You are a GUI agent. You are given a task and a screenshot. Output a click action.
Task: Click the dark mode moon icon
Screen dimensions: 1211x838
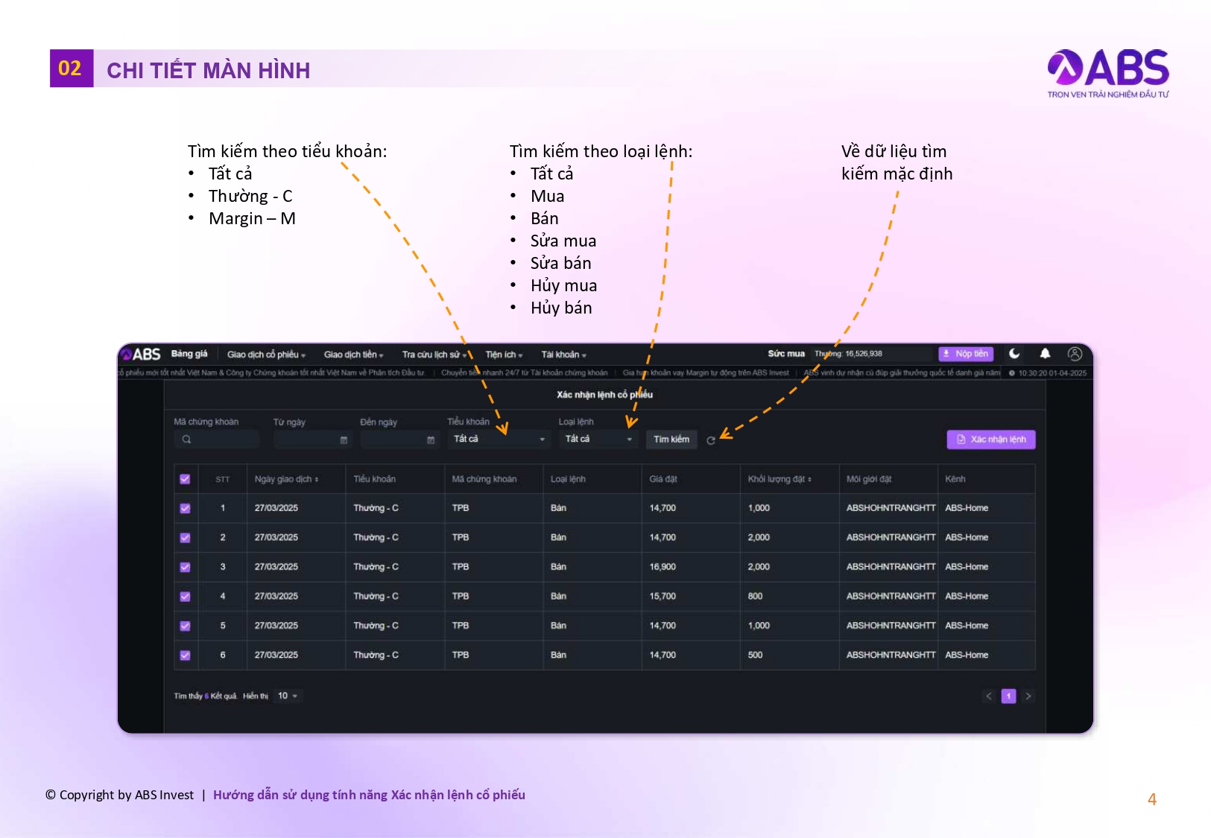tap(1014, 354)
